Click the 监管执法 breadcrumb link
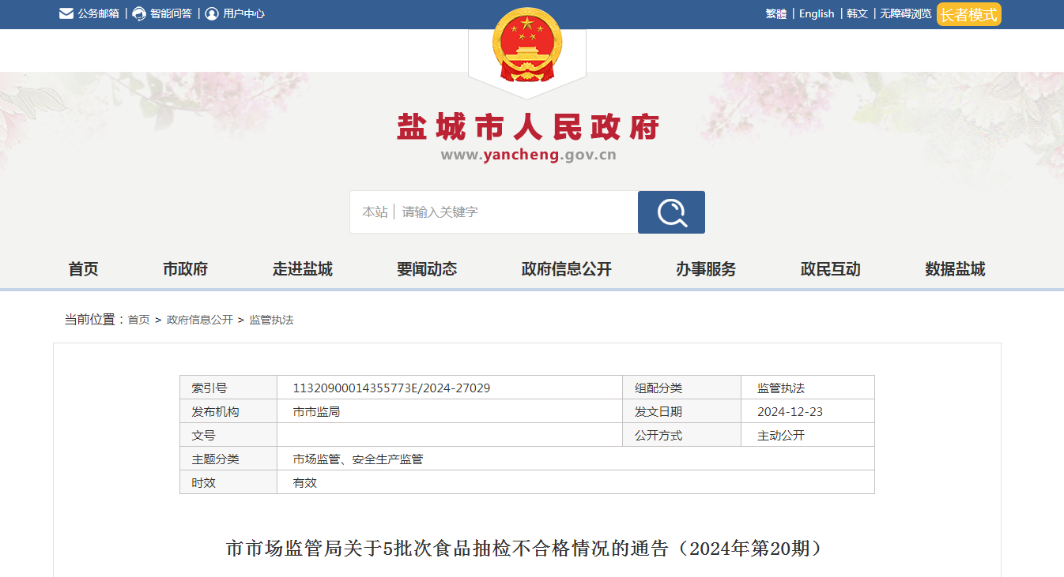The height and width of the screenshot is (577, 1064). [x=272, y=320]
